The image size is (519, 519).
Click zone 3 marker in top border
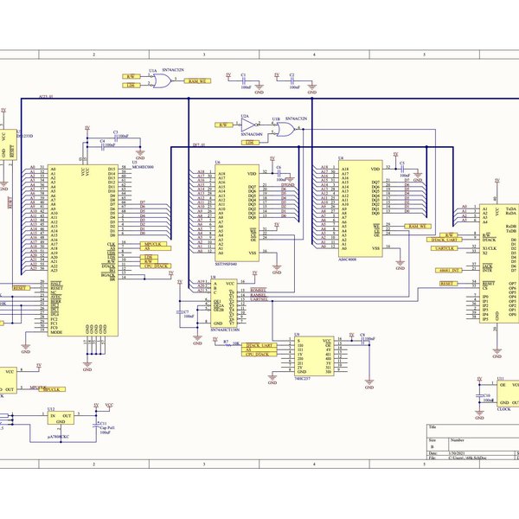pos(204,54)
